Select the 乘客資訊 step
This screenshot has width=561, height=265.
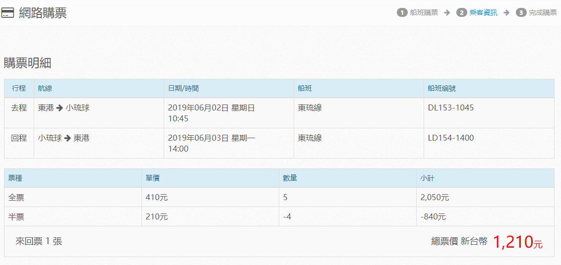point(483,13)
